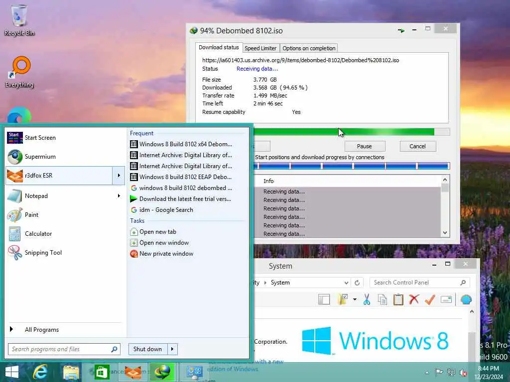510x382 pixels.
Task: Click the folder options toolbar icon
Action: pos(343,299)
